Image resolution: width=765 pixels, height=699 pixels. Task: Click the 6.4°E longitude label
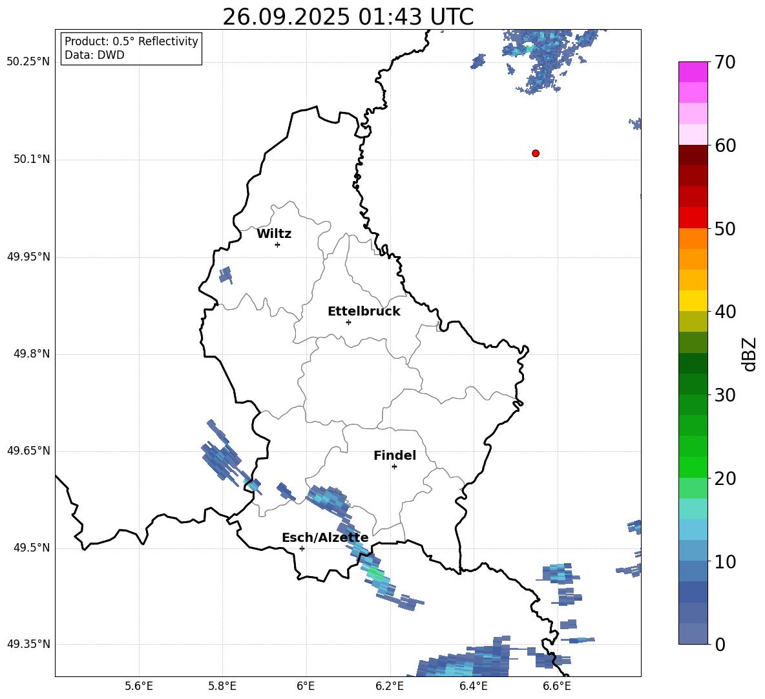(x=473, y=686)
